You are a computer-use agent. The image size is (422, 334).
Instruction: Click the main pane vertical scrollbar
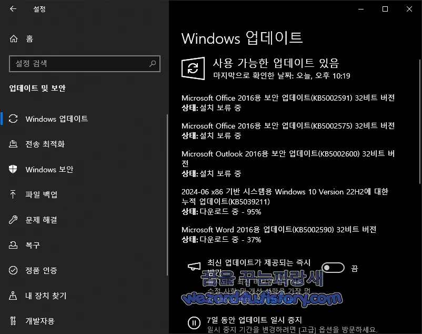tap(420, 121)
